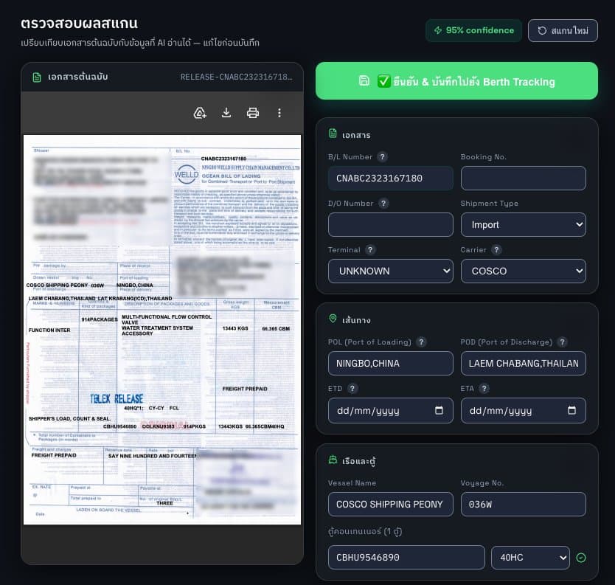Viewport: 615px width, 585px height.
Task: Open the container type dropdown showing 40HC
Action: pyautogui.click(x=530, y=558)
